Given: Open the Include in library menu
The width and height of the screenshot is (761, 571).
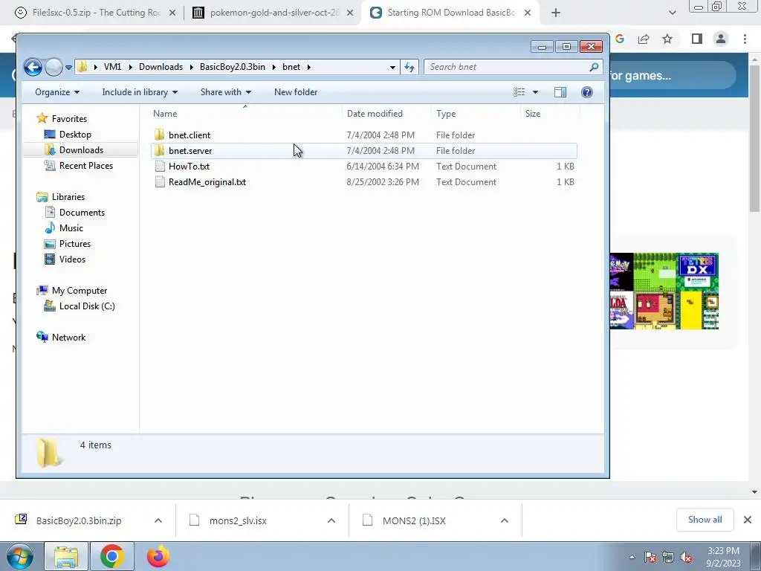Looking at the screenshot, I should [x=140, y=91].
